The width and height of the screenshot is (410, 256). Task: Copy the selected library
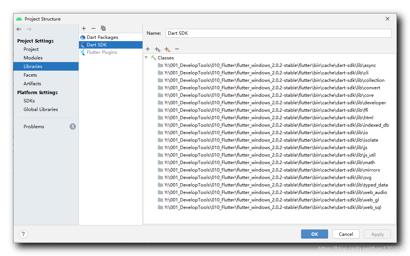(103, 28)
